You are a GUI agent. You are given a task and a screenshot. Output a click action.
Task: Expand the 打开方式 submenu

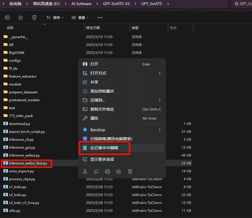pos(159,73)
